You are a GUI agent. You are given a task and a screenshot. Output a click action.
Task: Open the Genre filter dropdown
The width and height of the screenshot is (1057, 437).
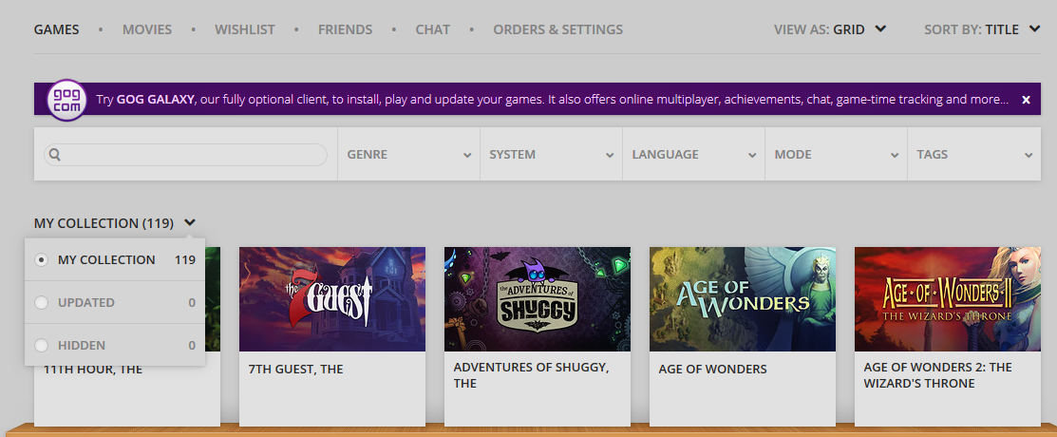point(408,155)
